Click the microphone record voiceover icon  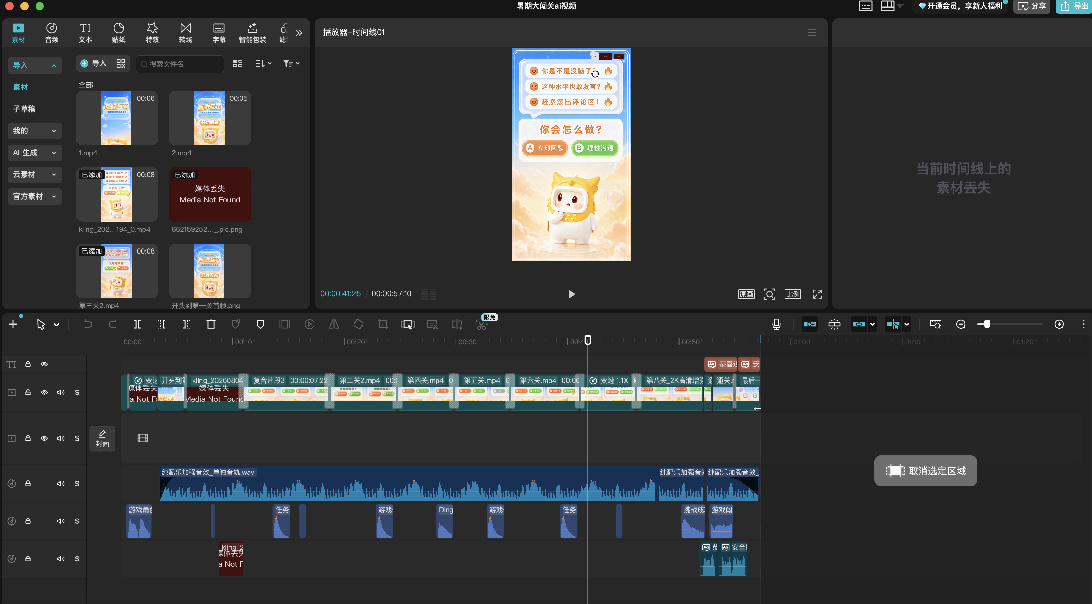(x=776, y=324)
